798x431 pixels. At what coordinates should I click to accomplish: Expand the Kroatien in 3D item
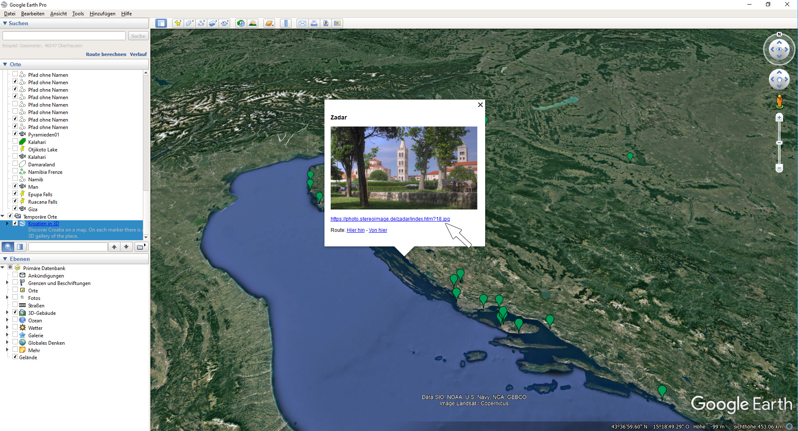click(7, 223)
